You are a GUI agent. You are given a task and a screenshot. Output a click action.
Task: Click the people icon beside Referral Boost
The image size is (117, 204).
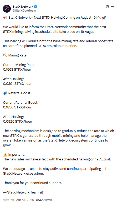[x=5, y=93]
